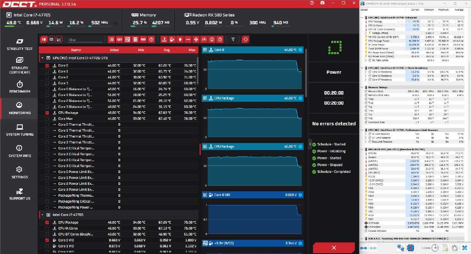Screen dimensions: 471x254
Task: Check the Core 1 checkbox
Action: (47, 71)
